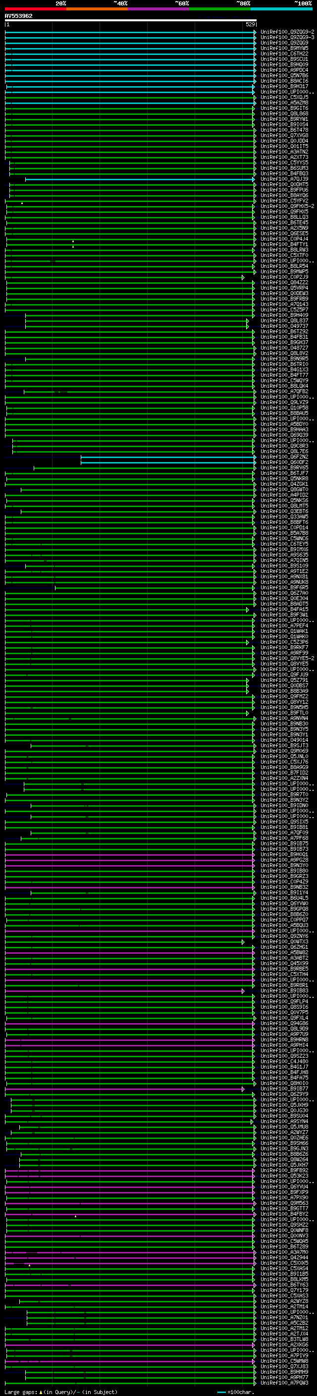Select label UniRef100_B9H317
The width and height of the screenshot is (317, 1396).
pos(284,86)
